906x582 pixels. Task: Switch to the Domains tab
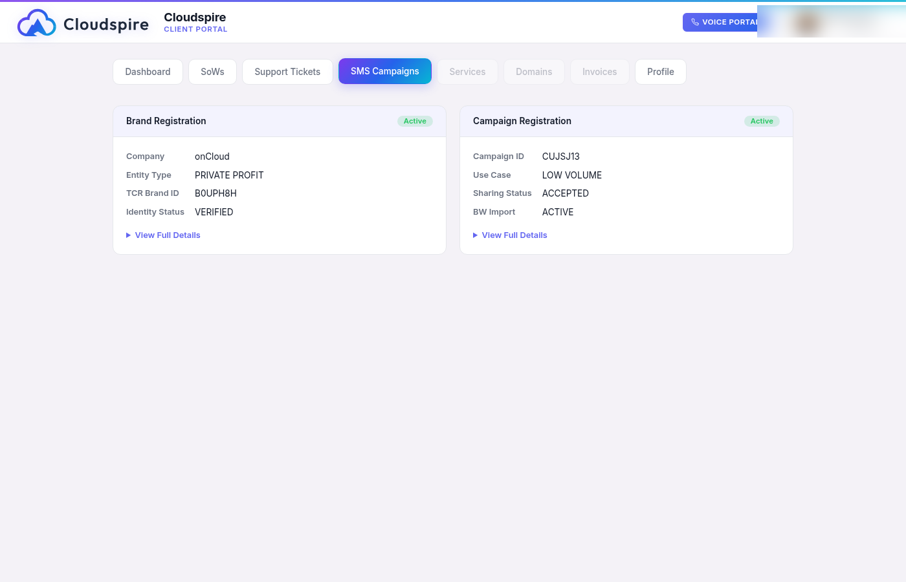[x=534, y=72]
